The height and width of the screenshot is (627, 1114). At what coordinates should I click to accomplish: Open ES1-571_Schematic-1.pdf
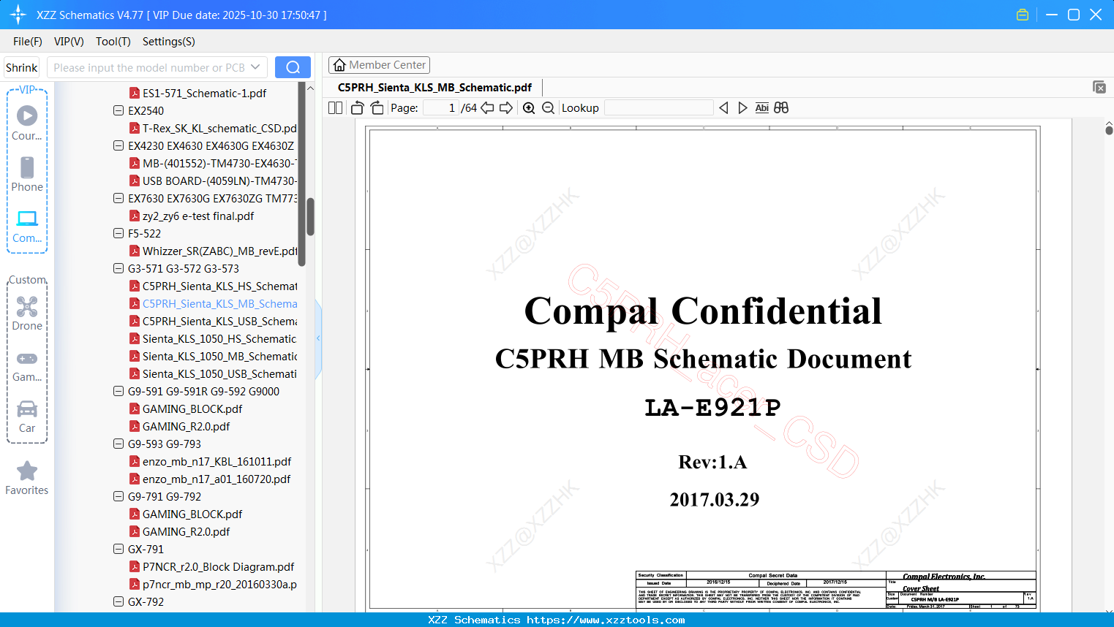click(x=197, y=94)
